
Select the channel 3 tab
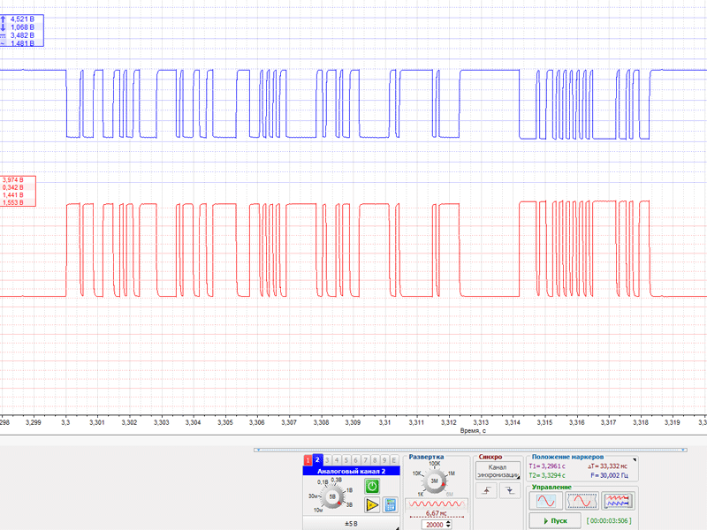point(327,459)
